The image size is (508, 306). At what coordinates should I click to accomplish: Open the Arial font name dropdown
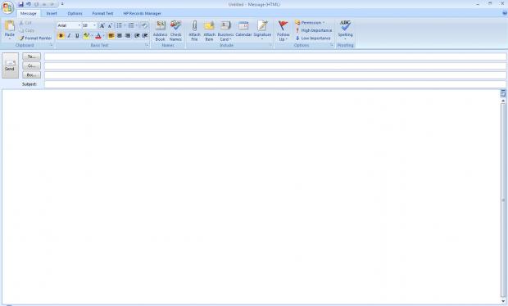click(x=79, y=25)
